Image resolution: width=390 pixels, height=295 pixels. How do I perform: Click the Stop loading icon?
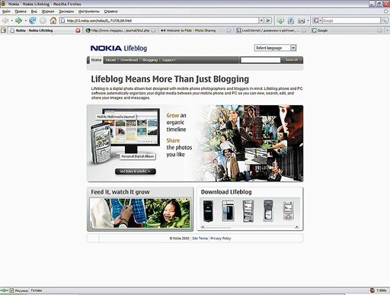click(x=43, y=21)
